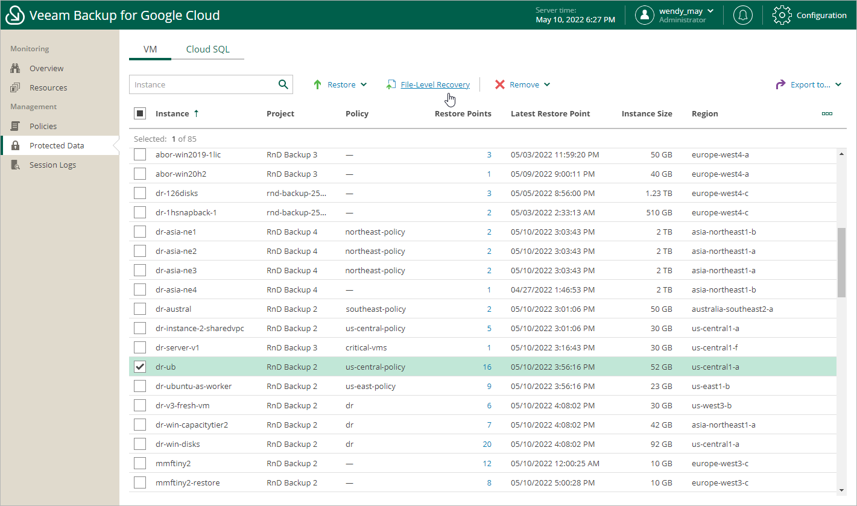Sort by the Policy column header
The width and height of the screenshot is (857, 506).
coord(357,113)
